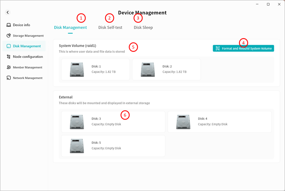Click the Storage Management pie icon

point(8,36)
